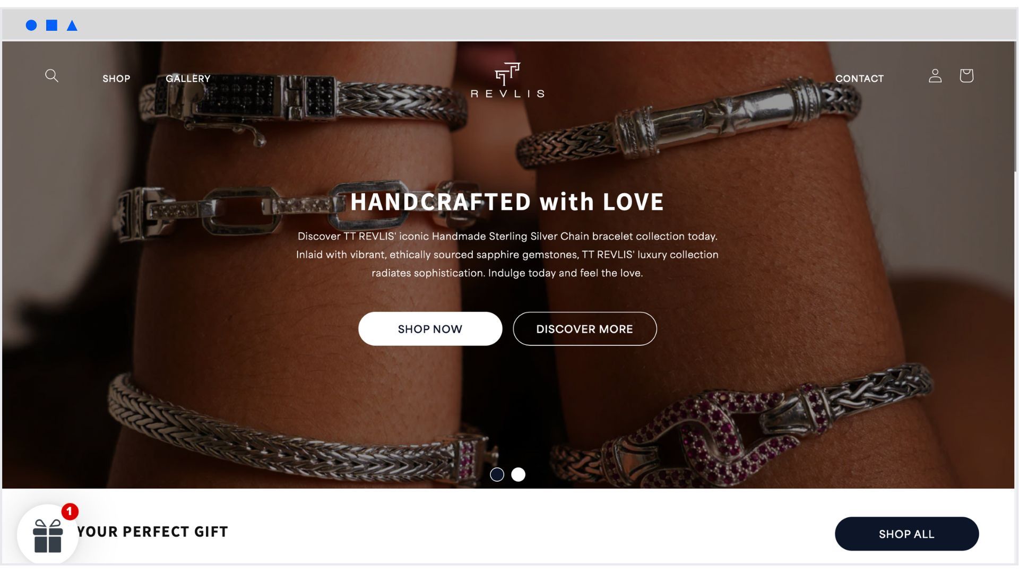Click the blue square window icon
This screenshot has height=573, width=1019.
[x=51, y=25]
